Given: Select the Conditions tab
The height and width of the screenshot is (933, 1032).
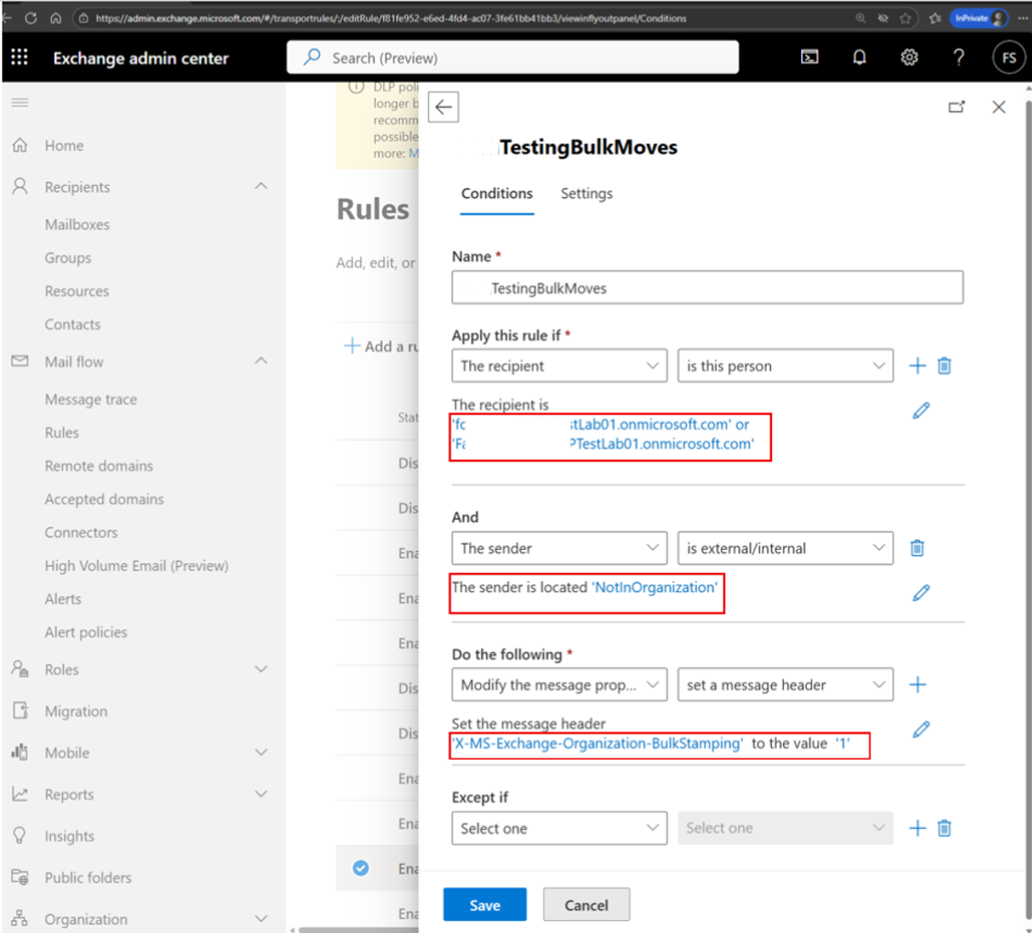Looking at the screenshot, I should tap(495, 193).
